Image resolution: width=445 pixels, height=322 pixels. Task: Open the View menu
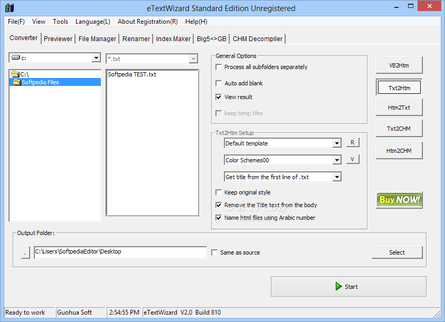point(39,22)
